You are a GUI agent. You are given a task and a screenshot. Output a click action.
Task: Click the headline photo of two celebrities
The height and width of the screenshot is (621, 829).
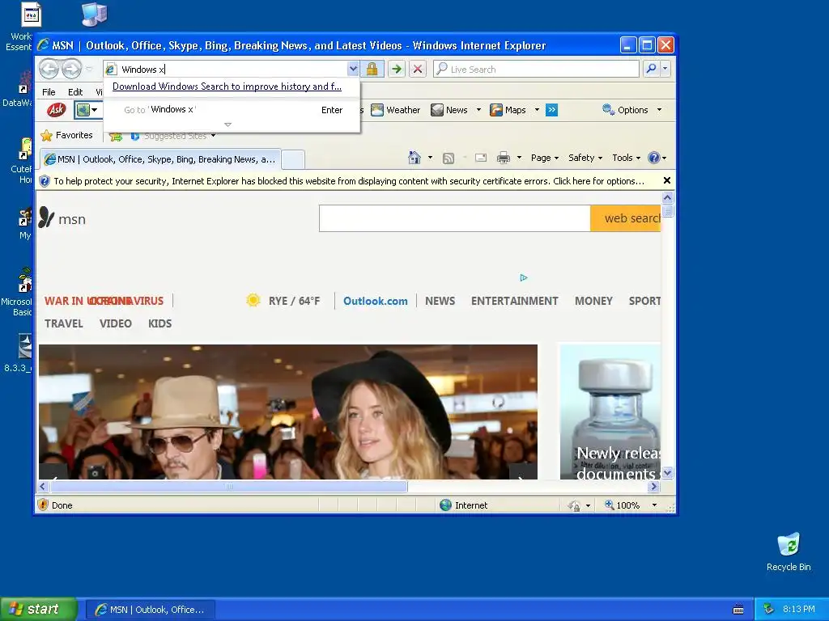point(288,412)
